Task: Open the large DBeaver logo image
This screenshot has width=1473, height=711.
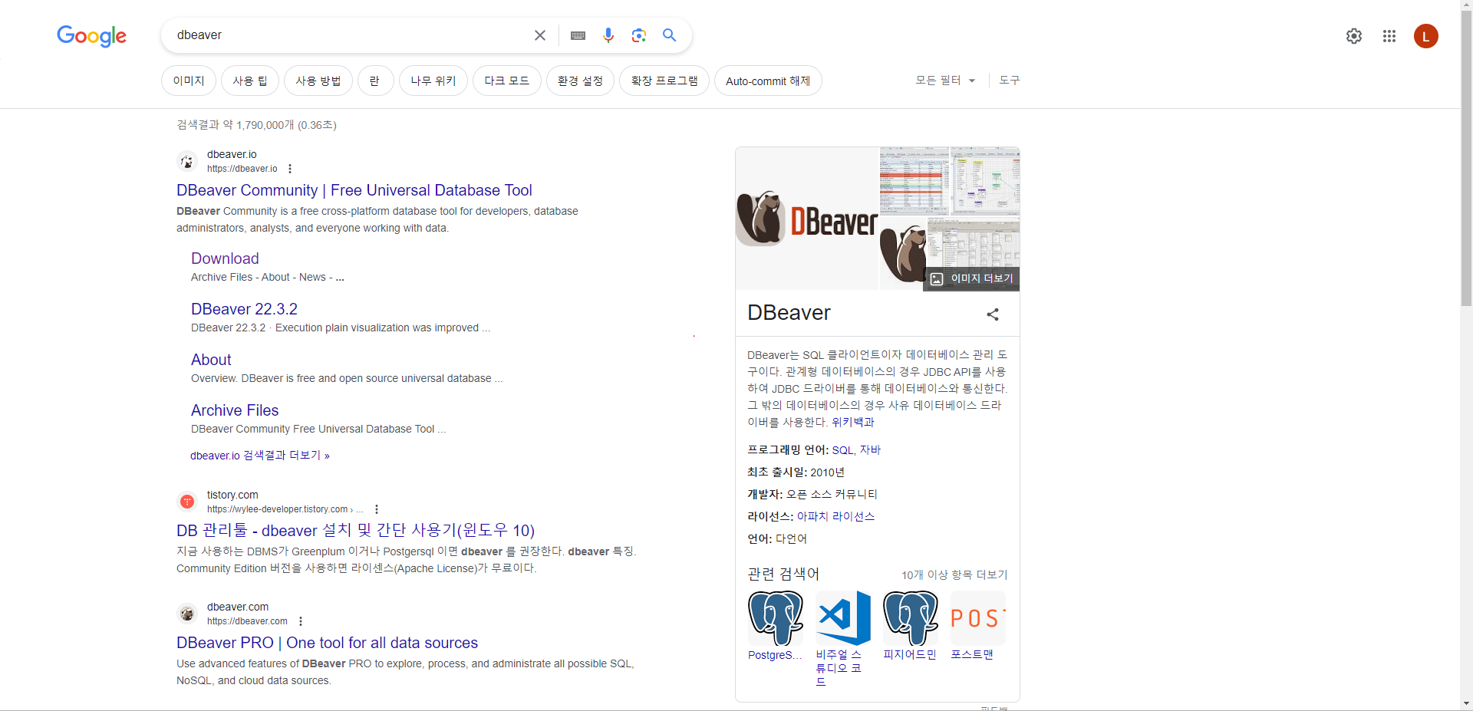Action: pos(807,219)
